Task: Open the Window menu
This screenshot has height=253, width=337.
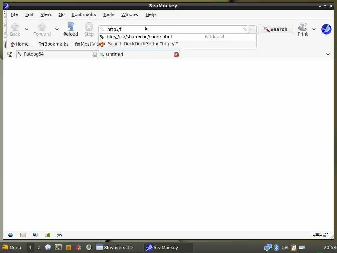Action: pyautogui.click(x=130, y=14)
